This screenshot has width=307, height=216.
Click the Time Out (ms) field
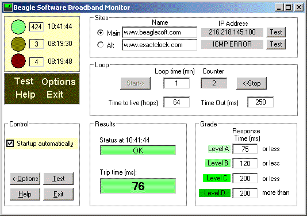260,102
